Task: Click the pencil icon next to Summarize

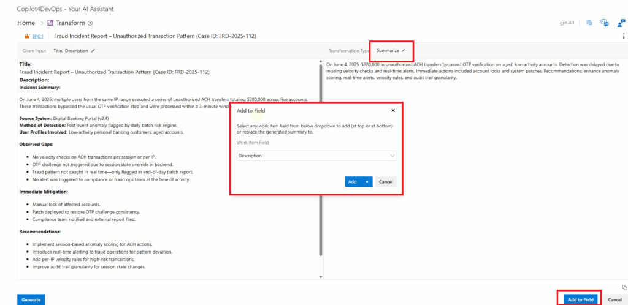Action: [x=404, y=50]
